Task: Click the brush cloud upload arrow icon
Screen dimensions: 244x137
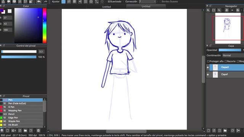Action: pyautogui.click(x=2, y=131)
